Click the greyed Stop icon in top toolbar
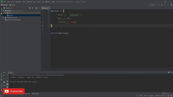 click(x=168, y=5)
